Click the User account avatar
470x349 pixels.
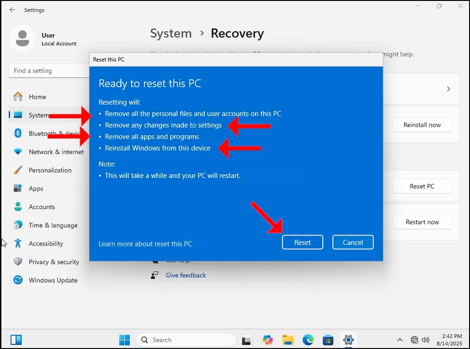22,39
